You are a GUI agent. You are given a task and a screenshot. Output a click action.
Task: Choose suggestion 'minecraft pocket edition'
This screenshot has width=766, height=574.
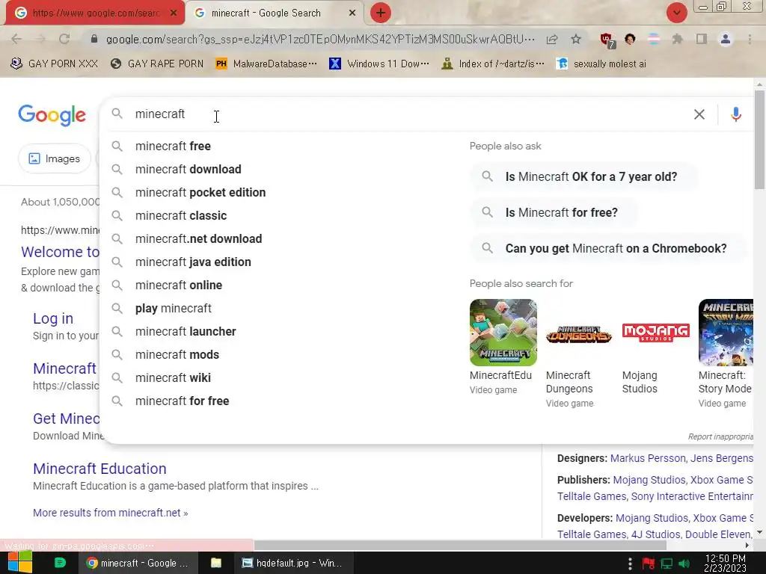click(x=200, y=192)
